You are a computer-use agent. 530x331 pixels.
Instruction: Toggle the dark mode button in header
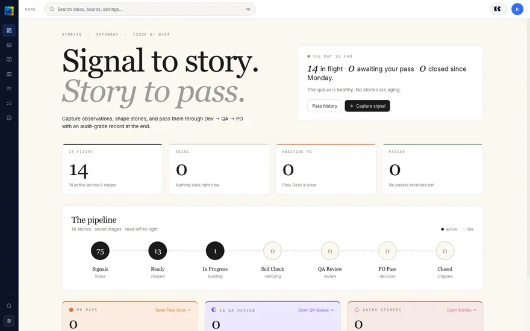tap(498, 9)
